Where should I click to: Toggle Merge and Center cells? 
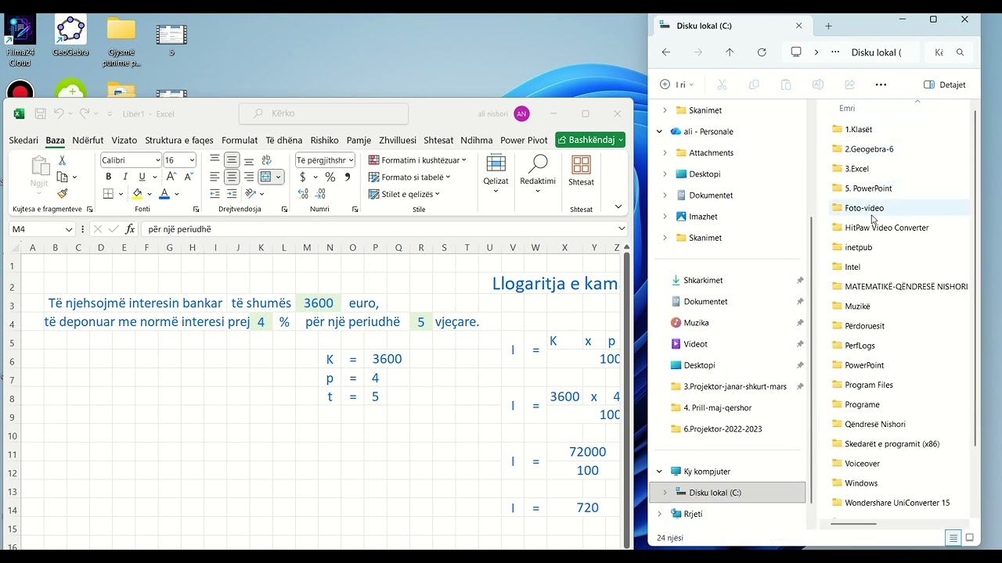(x=266, y=177)
